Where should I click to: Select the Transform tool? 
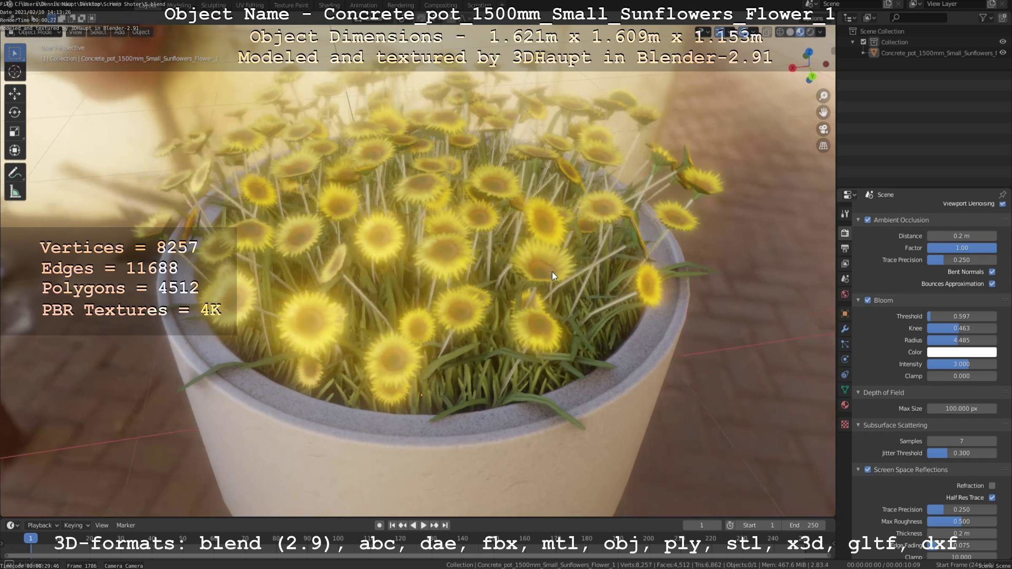tap(15, 150)
